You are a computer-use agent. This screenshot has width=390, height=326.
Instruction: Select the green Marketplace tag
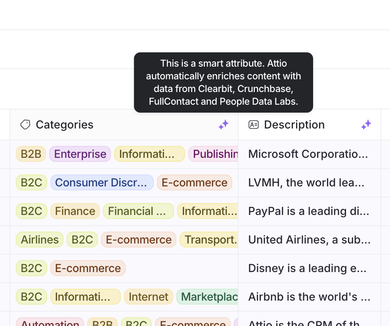coord(208,297)
